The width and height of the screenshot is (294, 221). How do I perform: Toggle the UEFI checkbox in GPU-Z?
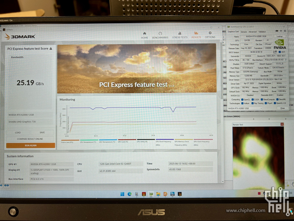pyautogui.click(x=280, y=52)
